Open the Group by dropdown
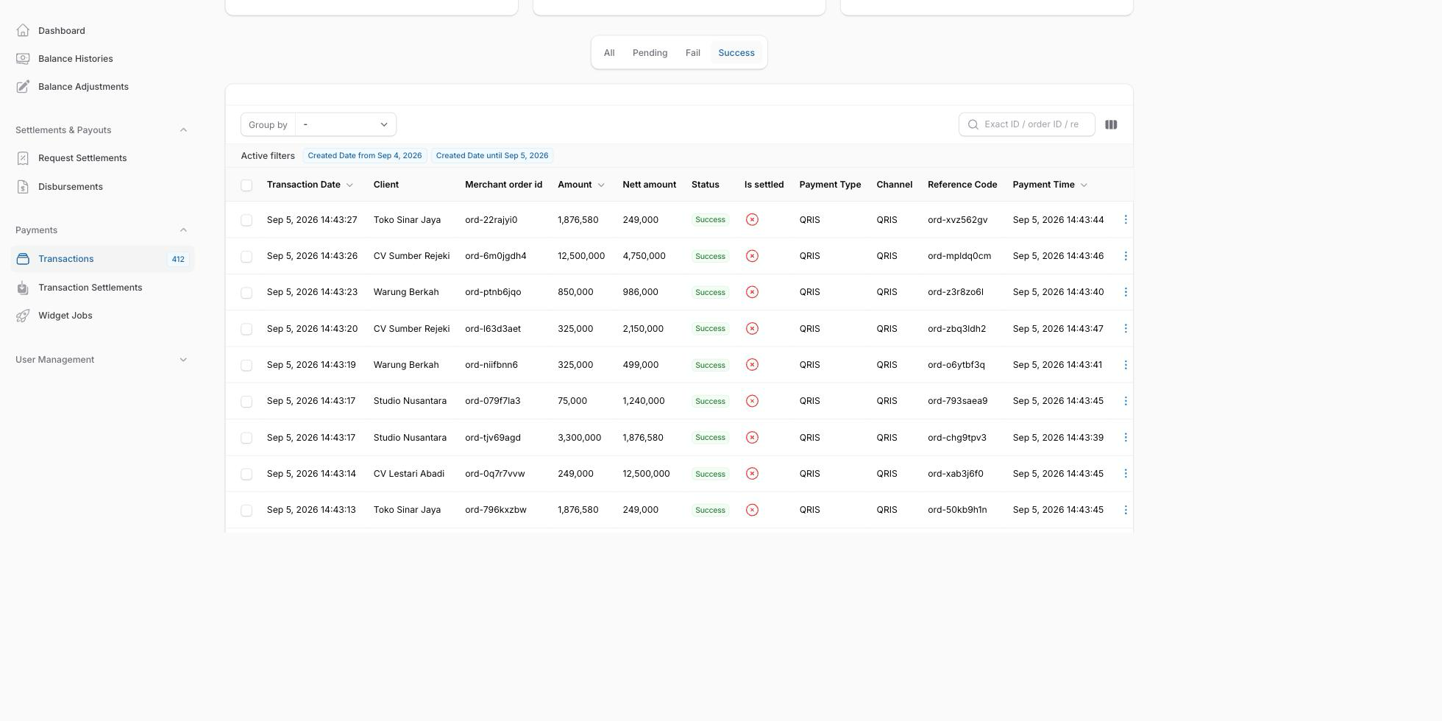The image size is (1442, 721). [x=345, y=124]
